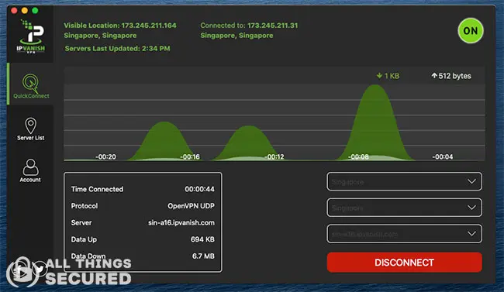Click the -00:04 graph time marker
The image size is (504, 292).
[x=443, y=156]
